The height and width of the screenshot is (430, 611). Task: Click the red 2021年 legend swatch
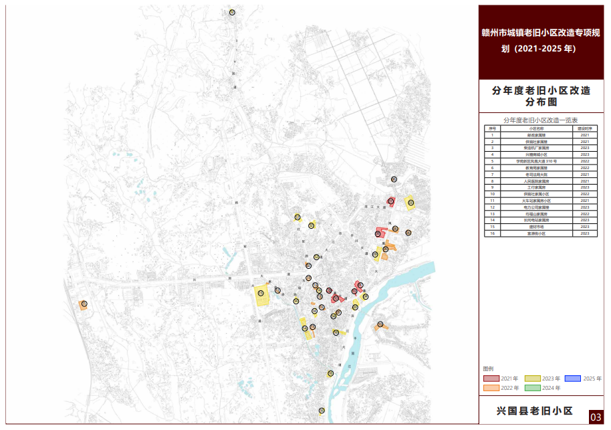click(x=491, y=379)
